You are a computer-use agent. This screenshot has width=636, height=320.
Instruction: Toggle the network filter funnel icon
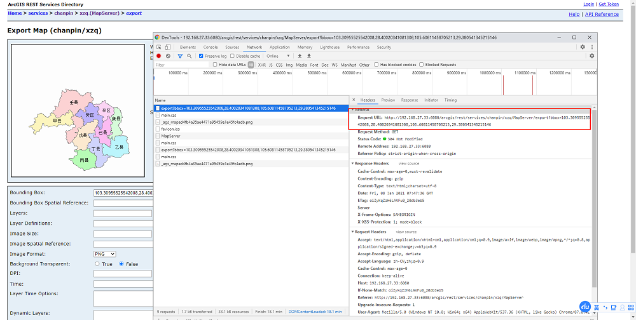pyautogui.click(x=181, y=56)
